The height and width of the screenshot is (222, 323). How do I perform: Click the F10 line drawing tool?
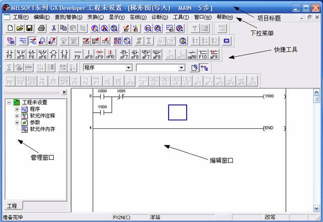pyautogui.click(x=203, y=54)
